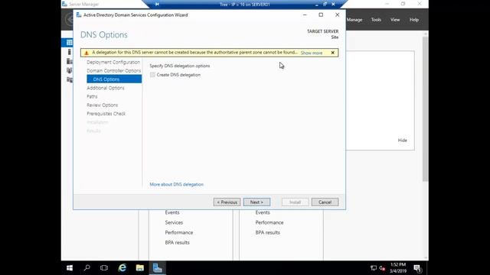Open File Explorer from the taskbar

[x=139, y=268]
